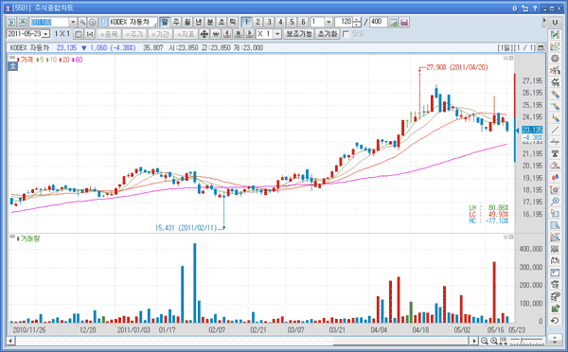Click the stock search magnifier icon
Screen dimensions: 568x352
click(82, 22)
